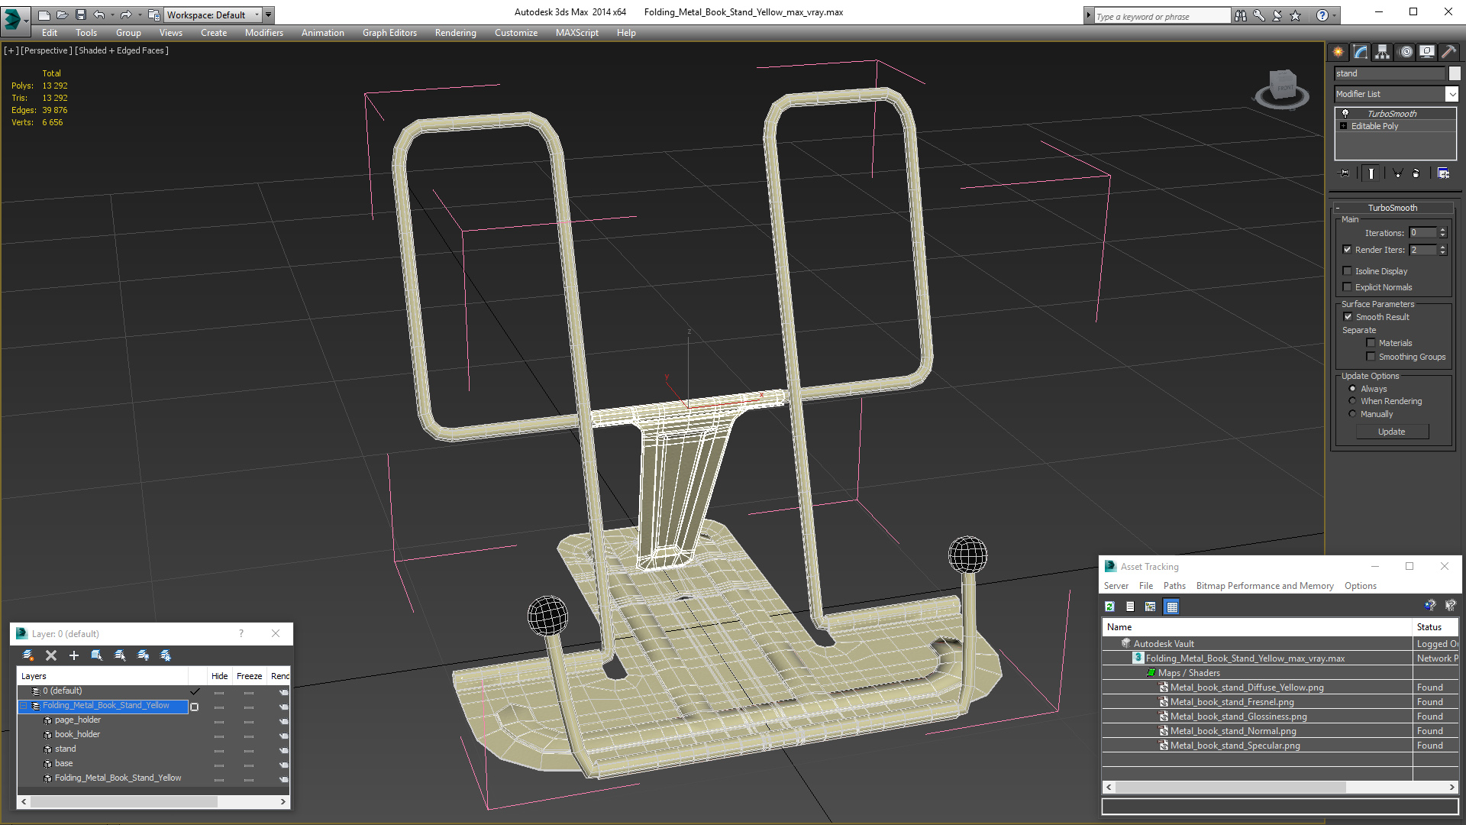Viewport: 1466px width, 825px height.
Task: Open the Rendering menu
Action: [455, 33]
